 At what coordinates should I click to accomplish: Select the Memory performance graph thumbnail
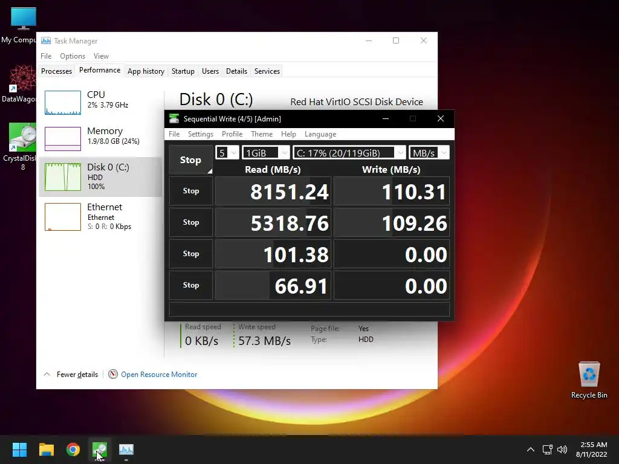pos(63,138)
